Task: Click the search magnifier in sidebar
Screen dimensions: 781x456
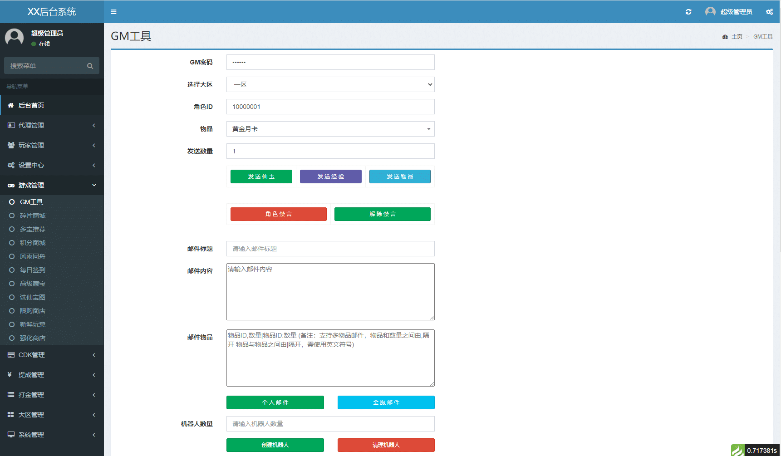Action: [x=90, y=65]
